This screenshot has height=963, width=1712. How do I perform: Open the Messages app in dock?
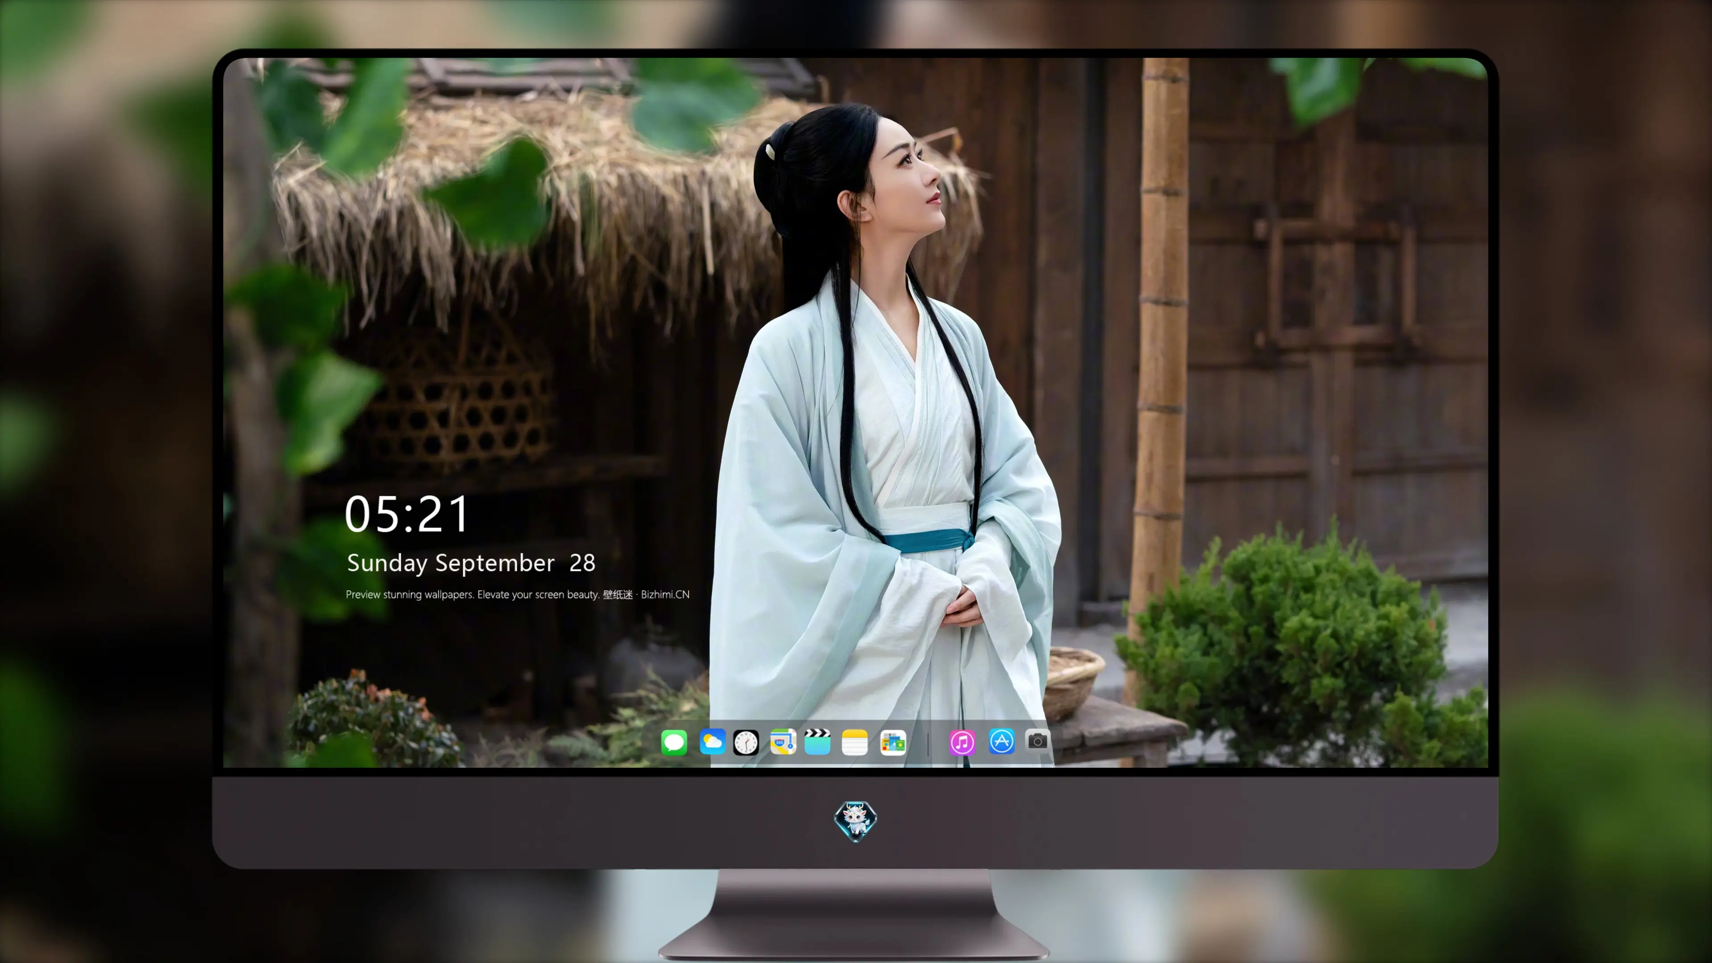click(x=674, y=742)
